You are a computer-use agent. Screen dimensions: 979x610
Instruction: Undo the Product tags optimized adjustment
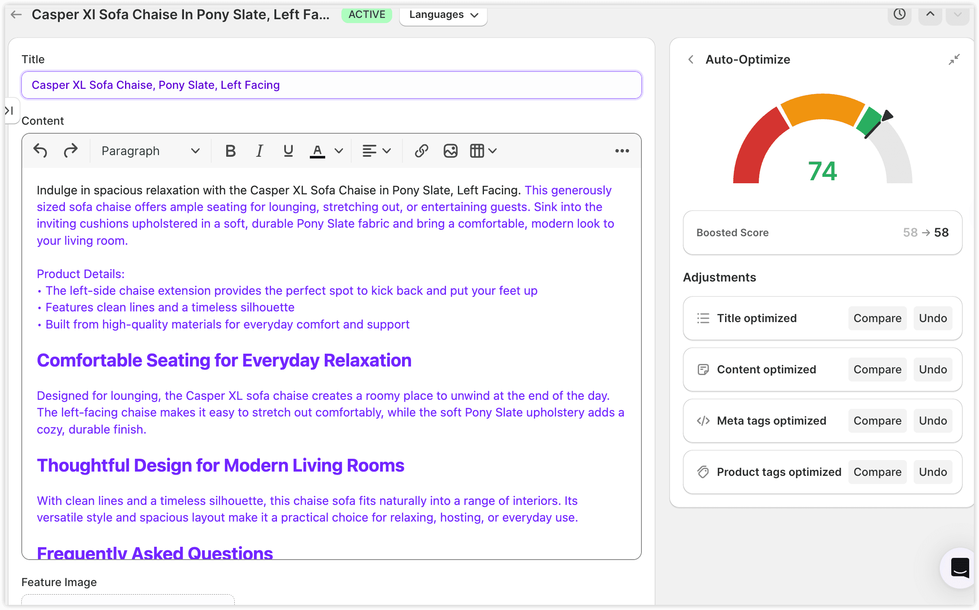click(933, 472)
